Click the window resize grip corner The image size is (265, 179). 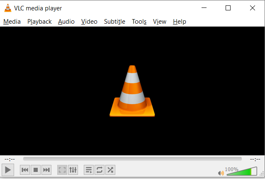262,174
